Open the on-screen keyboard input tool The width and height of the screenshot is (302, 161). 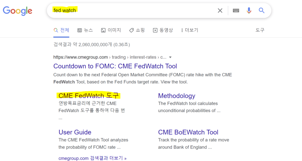point(236,11)
